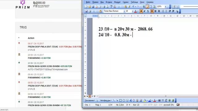Open the Автофигуры dropdown
198x111 pixels.
click(x=106, y=100)
